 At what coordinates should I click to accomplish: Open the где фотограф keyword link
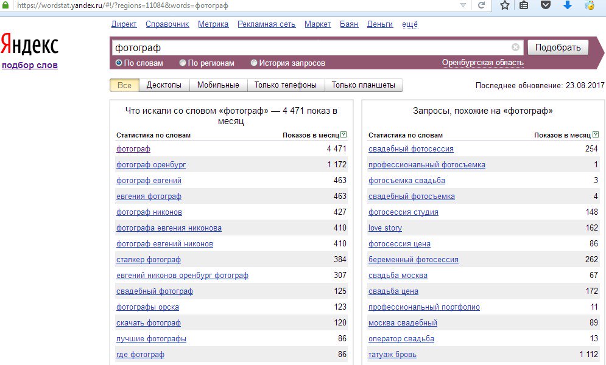pyautogui.click(x=140, y=355)
